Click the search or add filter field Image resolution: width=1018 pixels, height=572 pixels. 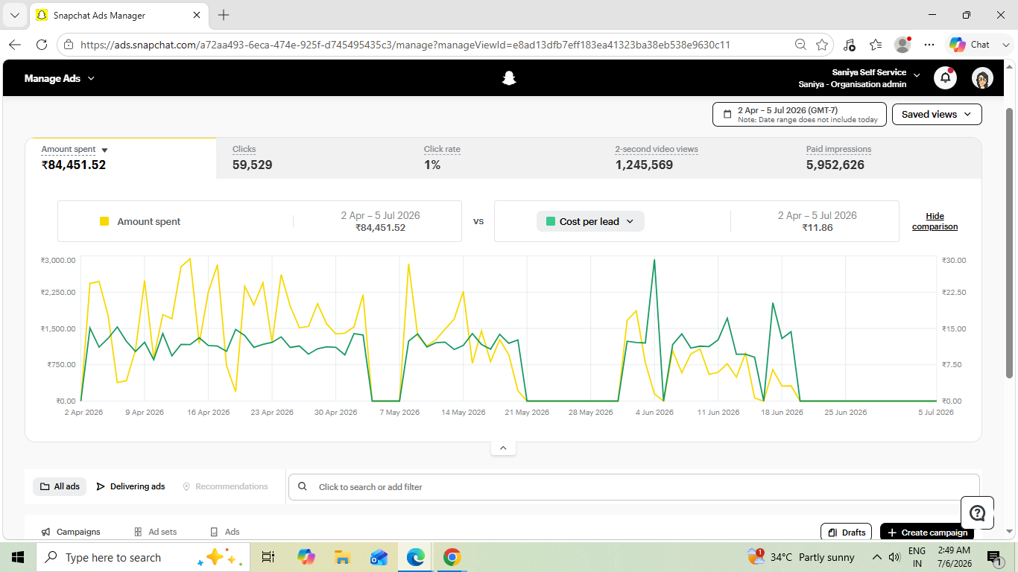tap(633, 487)
